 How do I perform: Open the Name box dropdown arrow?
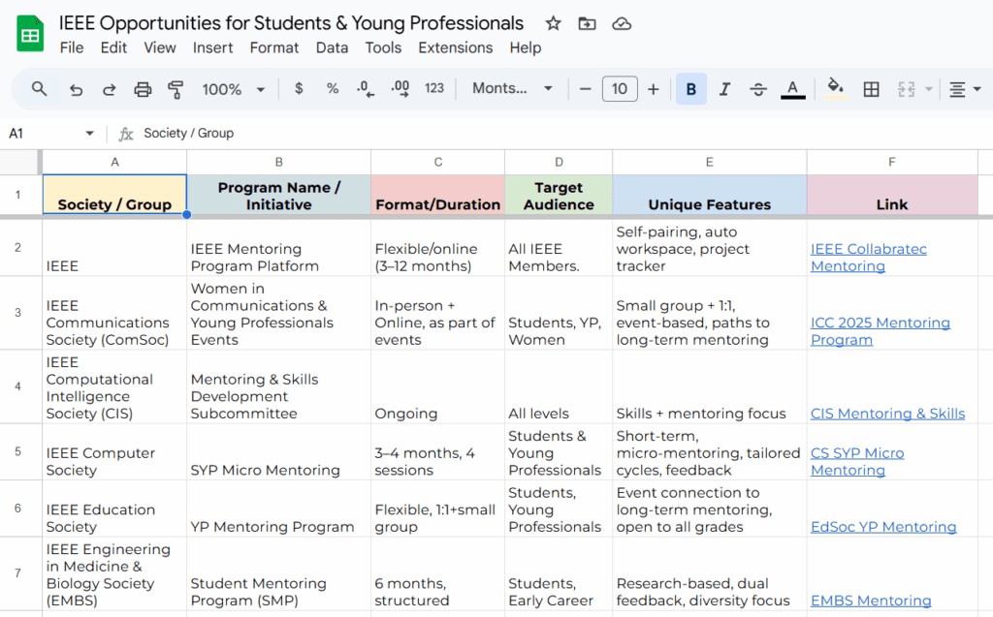tap(89, 134)
